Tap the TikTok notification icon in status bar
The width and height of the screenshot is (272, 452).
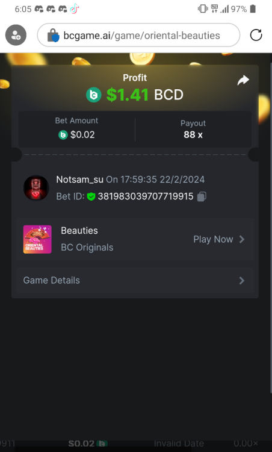[75, 9]
